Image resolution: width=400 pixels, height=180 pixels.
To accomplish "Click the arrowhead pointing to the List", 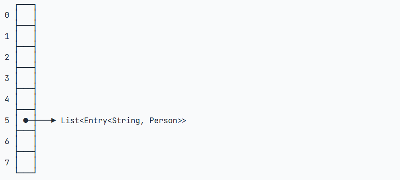I will click(x=54, y=121).
